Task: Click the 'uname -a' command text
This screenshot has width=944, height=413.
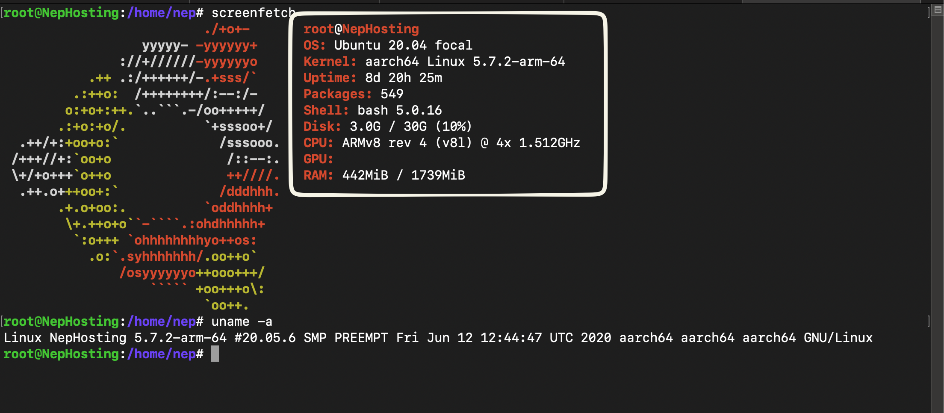Action: coord(242,322)
